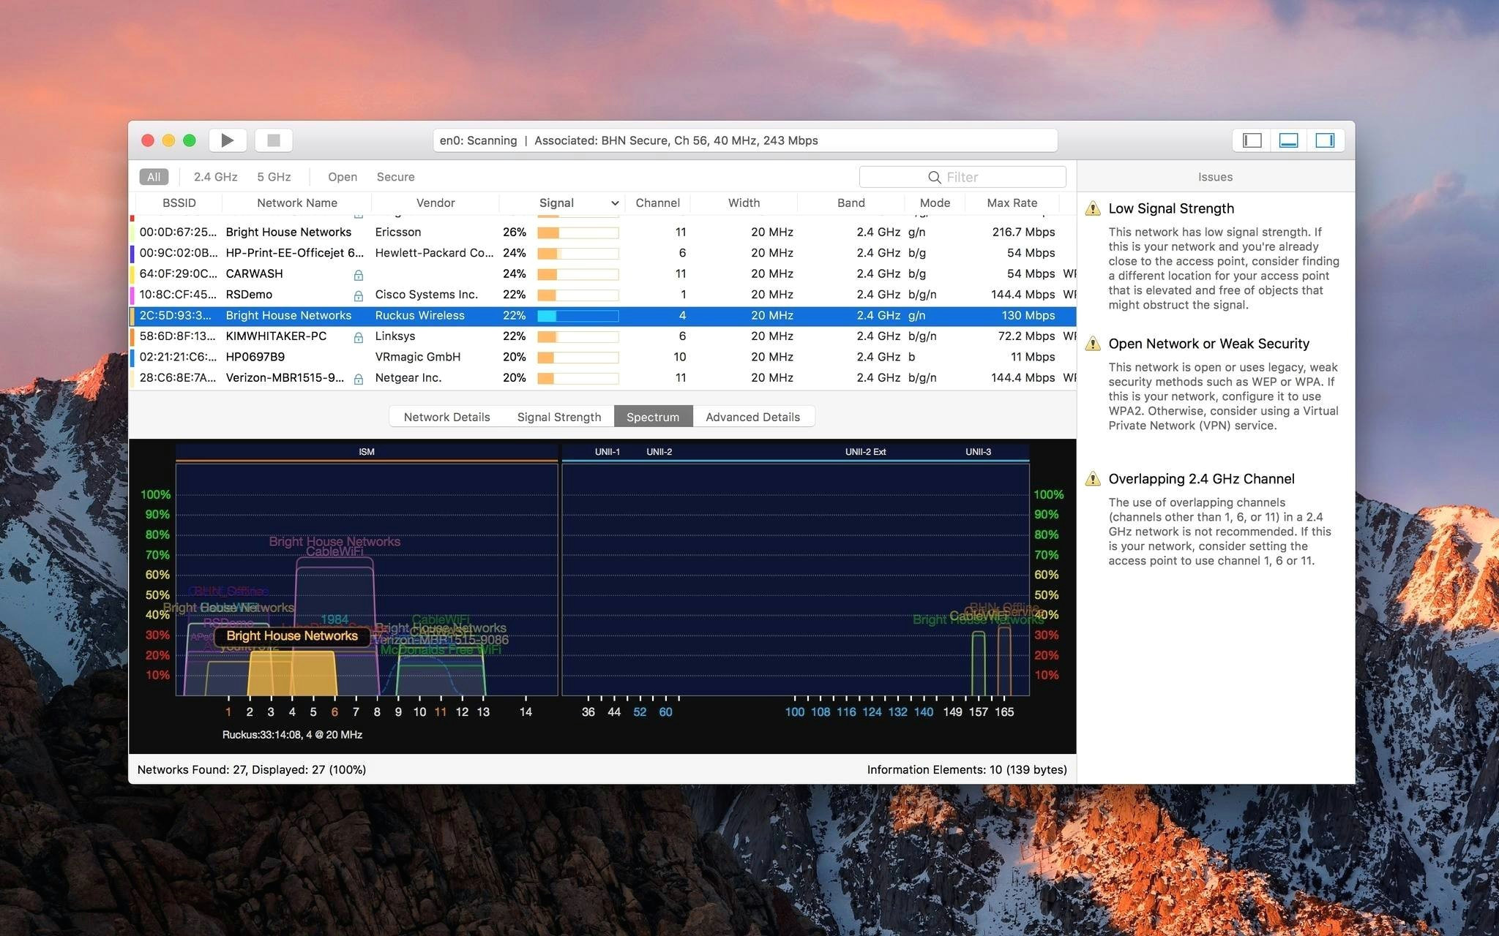Image resolution: width=1499 pixels, height=936 pixels.
Task: Switch to the Signal Strength tab
Action: [558, 416]
